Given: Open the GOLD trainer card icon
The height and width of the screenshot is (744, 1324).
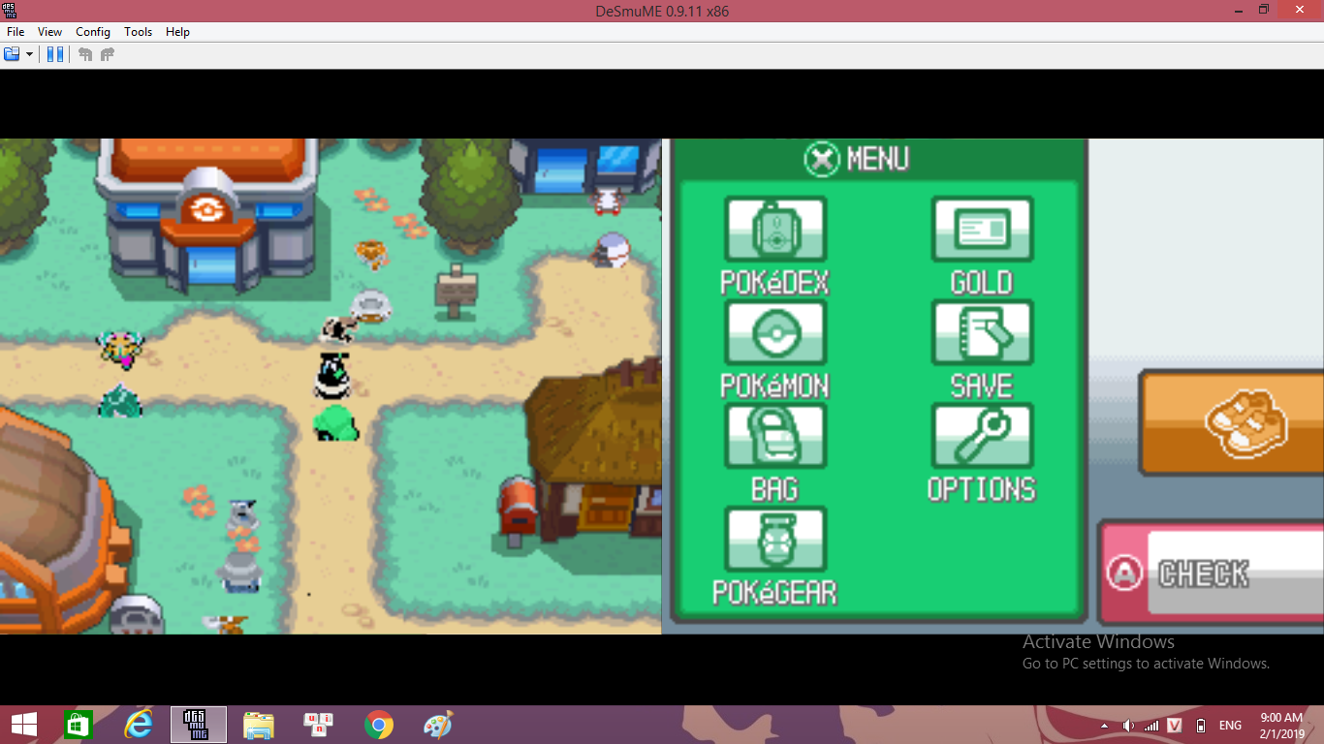Looking at the screenshot, I should click(x=982, y=231).
